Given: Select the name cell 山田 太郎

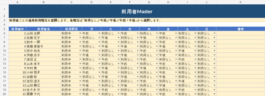Looking at the screenshot, I should click(43, 33).
